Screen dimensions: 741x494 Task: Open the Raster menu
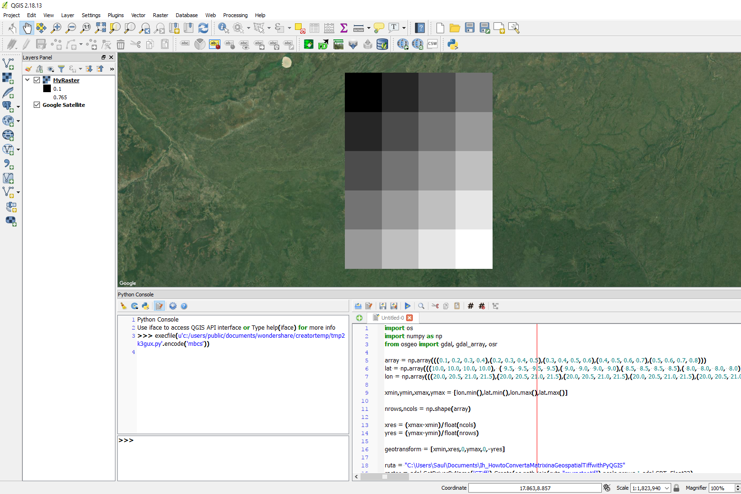click(x=161, y=15)
